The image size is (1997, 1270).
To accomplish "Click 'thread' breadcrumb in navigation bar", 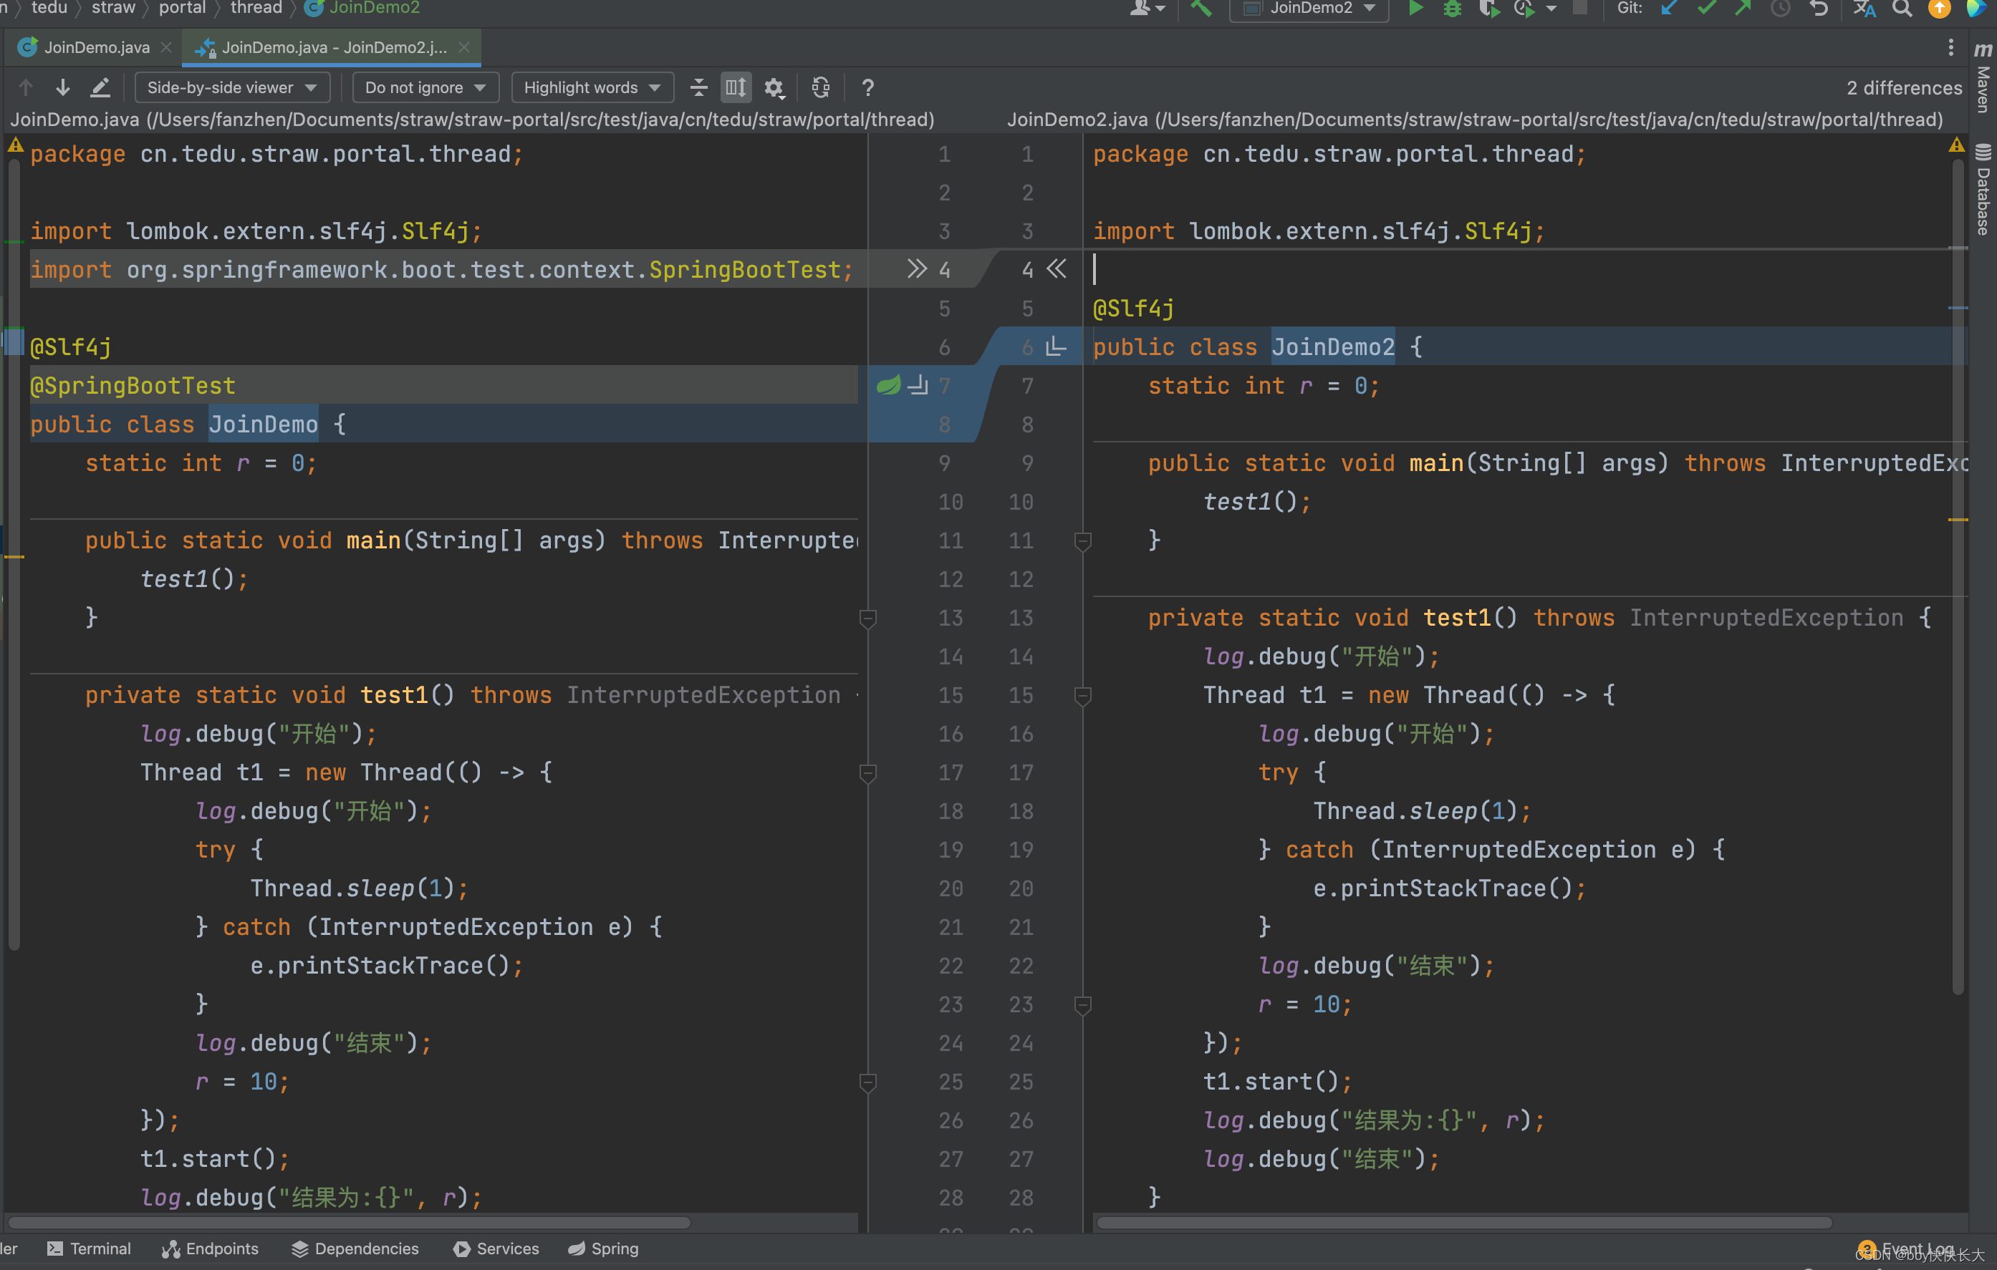I will [256, 9].
